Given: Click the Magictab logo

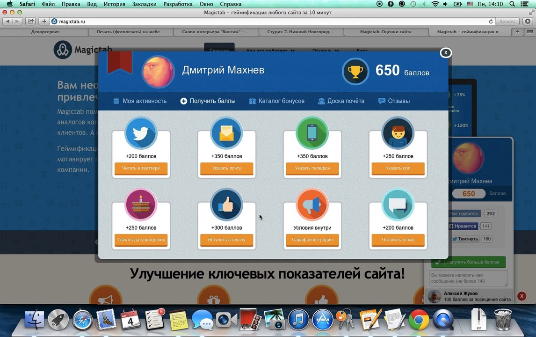Looking at the screenshot, I should click(x=82, y=50).
